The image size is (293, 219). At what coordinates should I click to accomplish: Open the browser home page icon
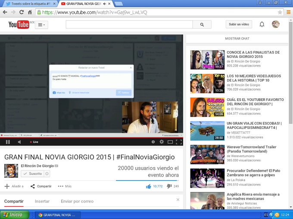click(x=30, y=12)
